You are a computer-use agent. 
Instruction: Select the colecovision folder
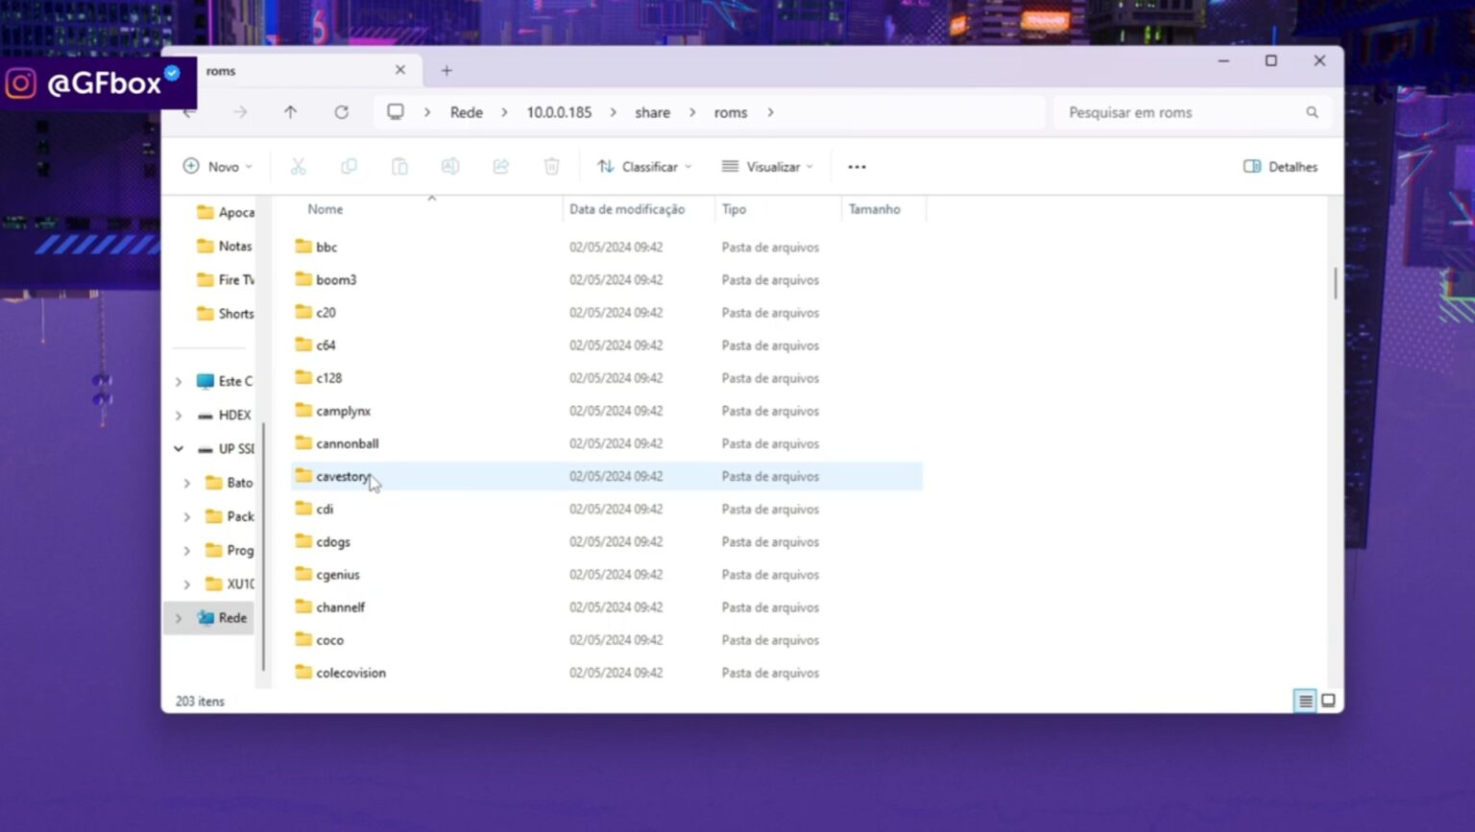[351, 673]
